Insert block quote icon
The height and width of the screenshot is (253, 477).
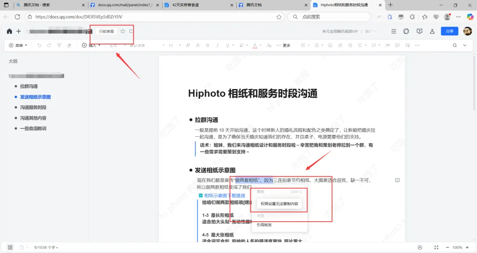(x=387, y=45)
